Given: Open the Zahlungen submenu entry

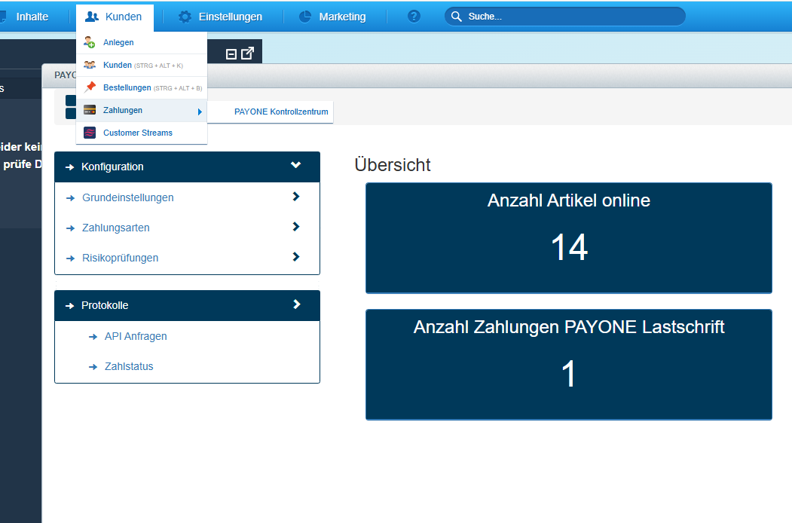Looking at the screenshot, I should point(142,110).
